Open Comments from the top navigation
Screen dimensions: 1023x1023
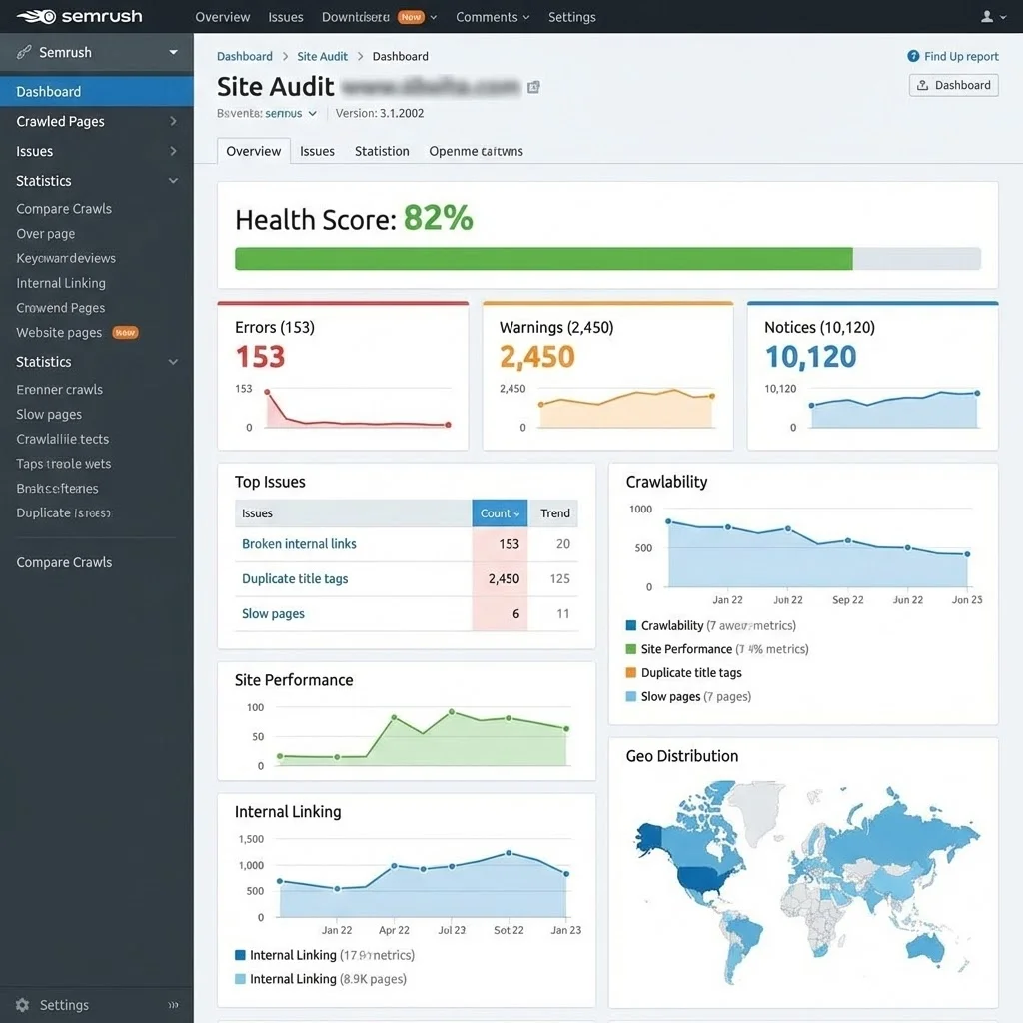click(492, 16)
